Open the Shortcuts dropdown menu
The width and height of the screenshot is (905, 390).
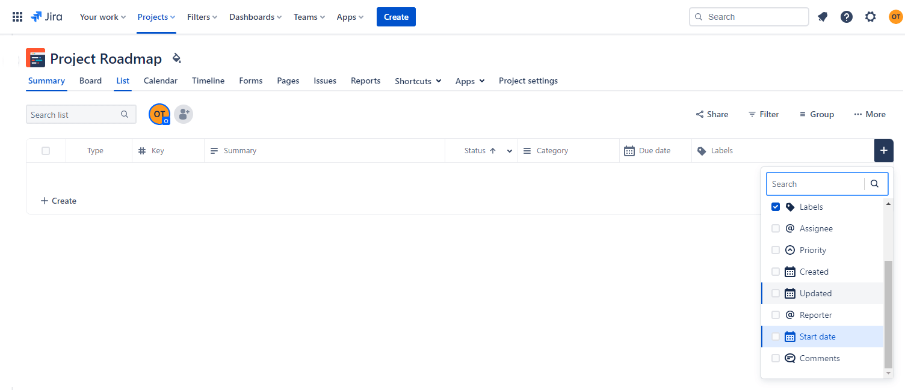coord(418,81)
